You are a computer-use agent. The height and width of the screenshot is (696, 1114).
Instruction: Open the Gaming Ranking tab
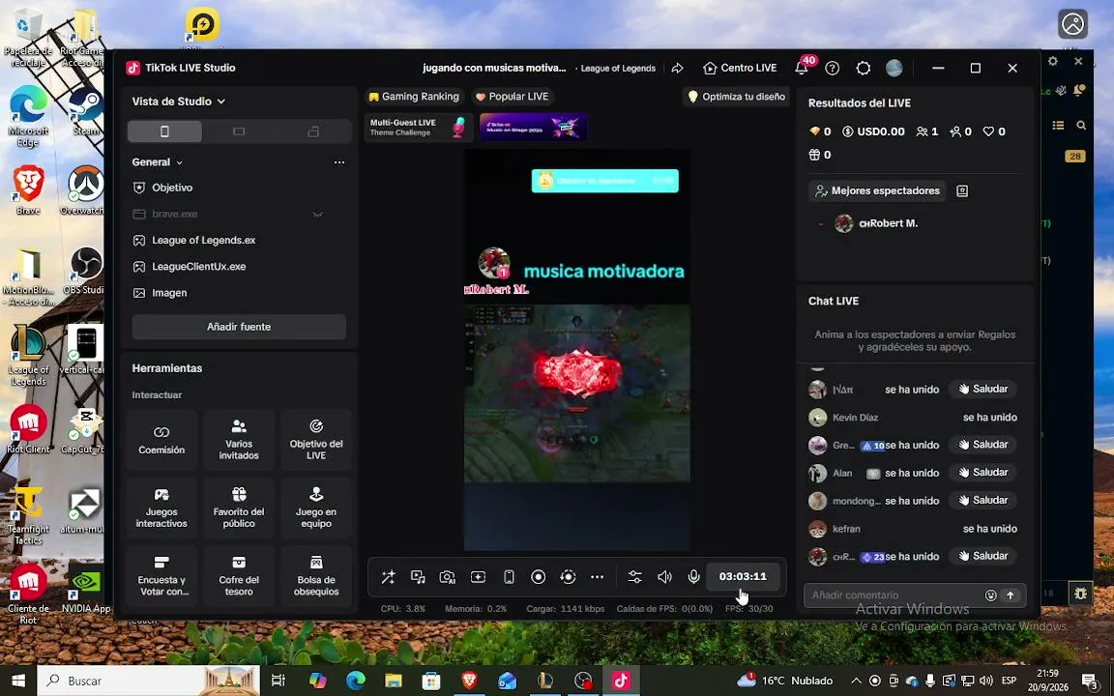tap(414, 96)
